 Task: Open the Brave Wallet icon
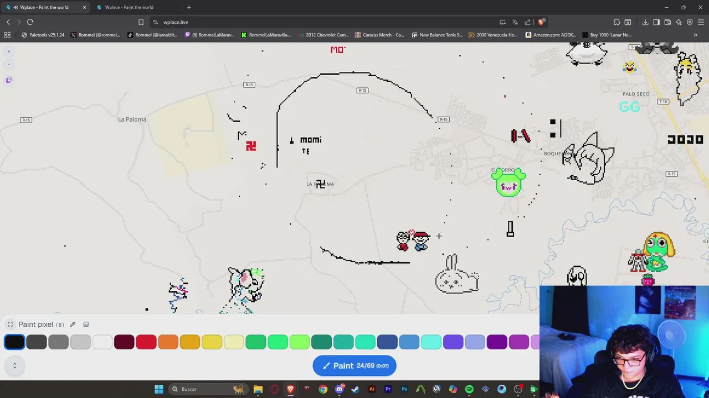[x=667, y=22]
